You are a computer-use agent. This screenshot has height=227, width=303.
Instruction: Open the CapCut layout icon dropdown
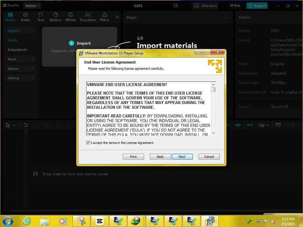pyautogui.click(x=178, y=6)
